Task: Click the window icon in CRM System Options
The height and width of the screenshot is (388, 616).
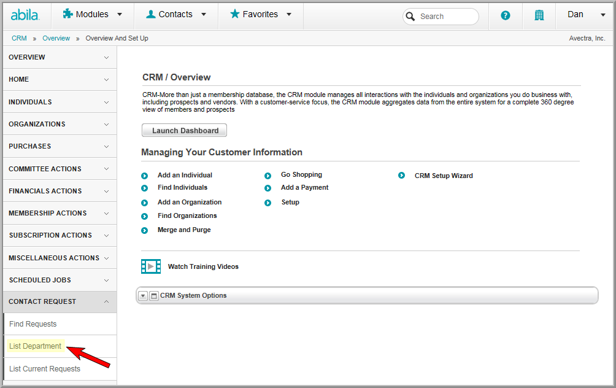Action: [x=155, y=296]
